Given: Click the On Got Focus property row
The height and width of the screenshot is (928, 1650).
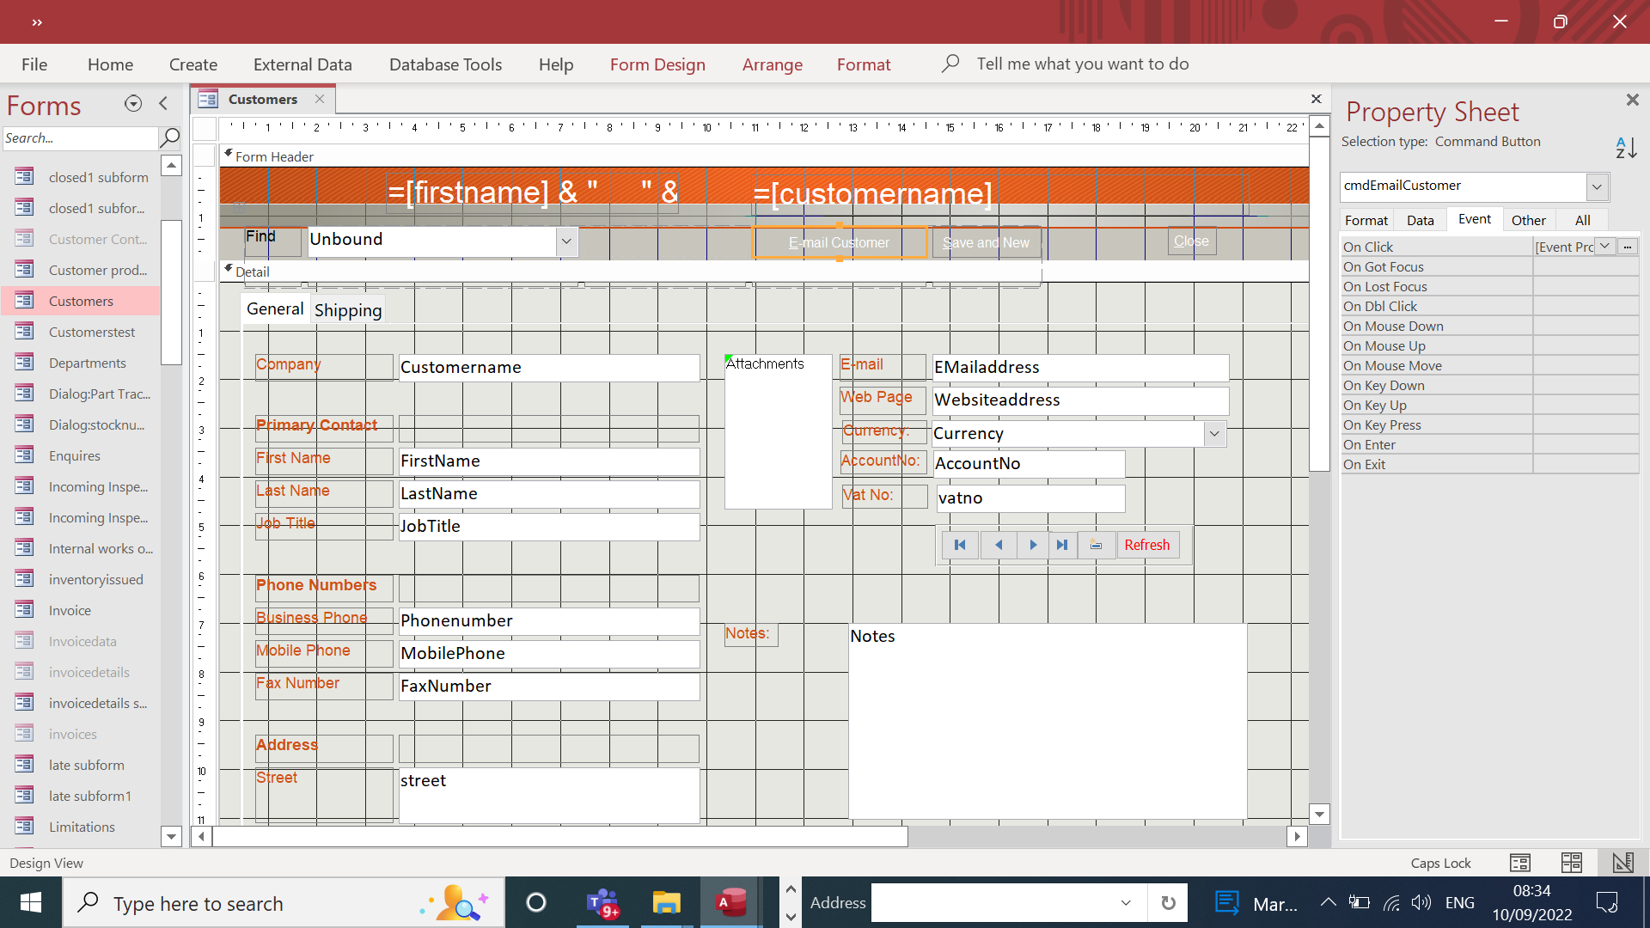Looking at the screenshot, I should click(1489, 267).
